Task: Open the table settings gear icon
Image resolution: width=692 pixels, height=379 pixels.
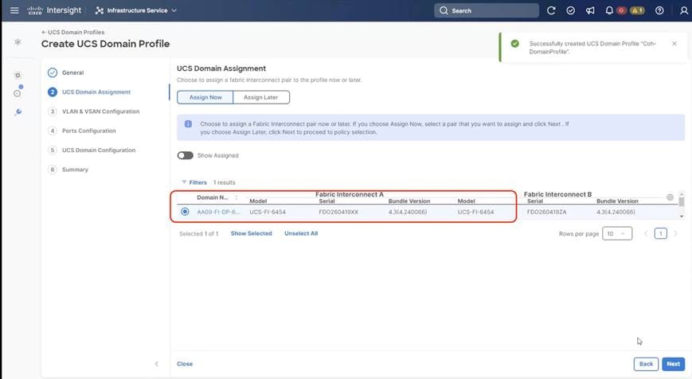Action: pos(670,197)
